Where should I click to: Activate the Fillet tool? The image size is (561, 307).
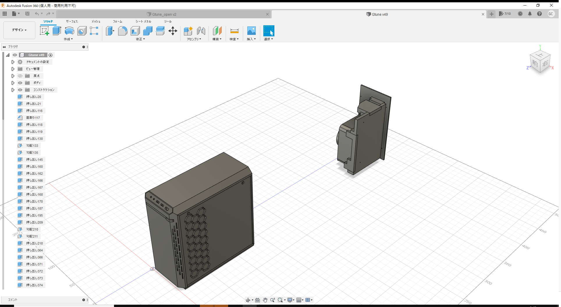123,31
